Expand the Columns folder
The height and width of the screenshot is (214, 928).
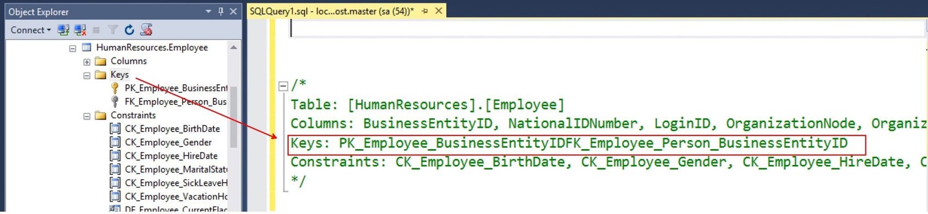pyautogui.click(x=86, y=61)
